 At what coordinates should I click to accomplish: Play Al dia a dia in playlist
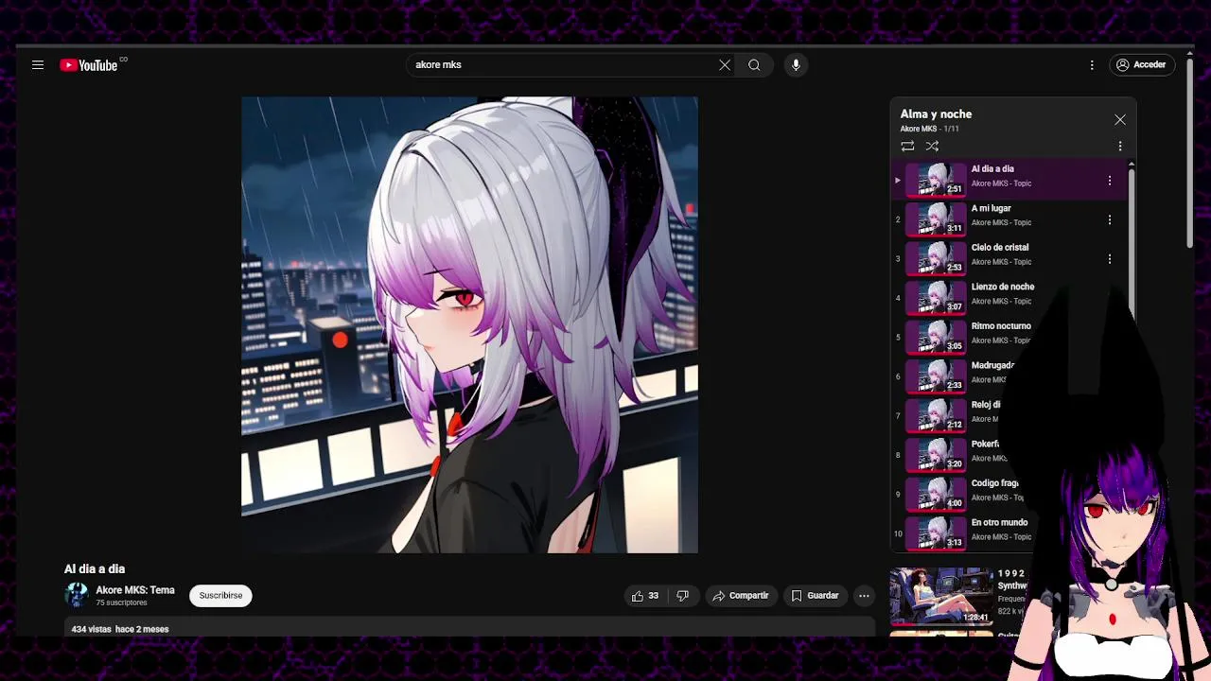point(1008,180)
